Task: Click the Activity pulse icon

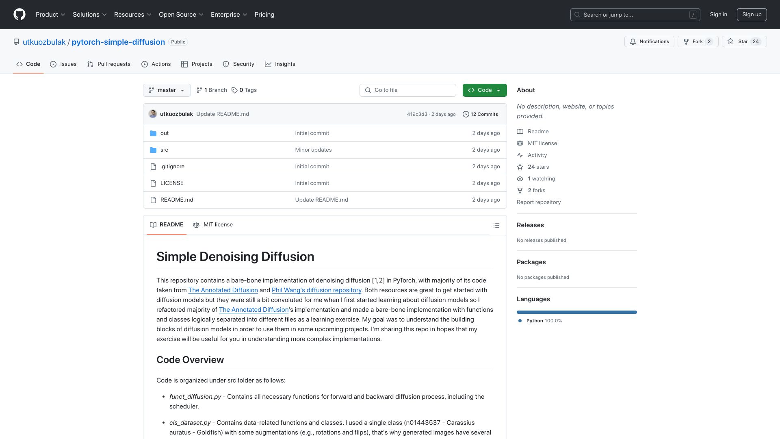Action: [520, 155]
